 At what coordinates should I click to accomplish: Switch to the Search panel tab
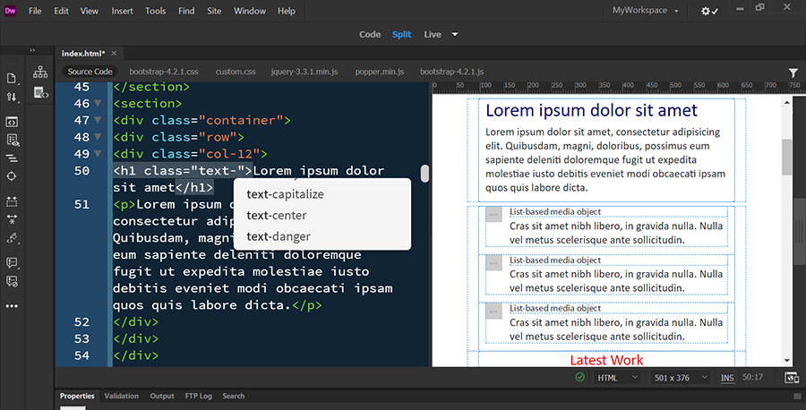[234, 397]
